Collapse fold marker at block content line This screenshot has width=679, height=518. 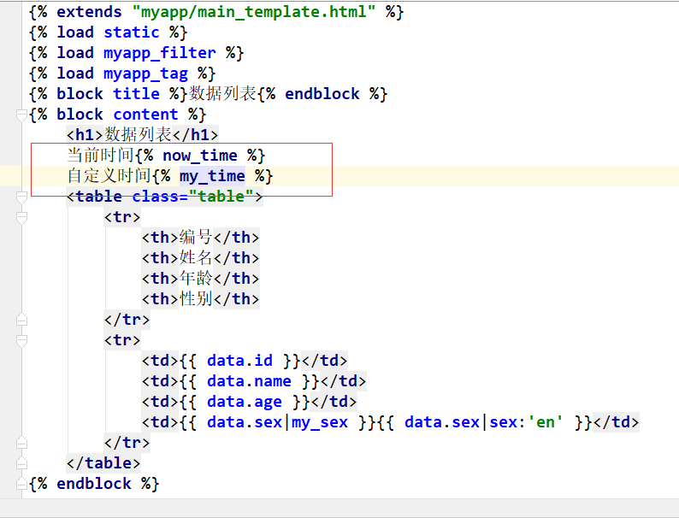[x=21, y=115]
